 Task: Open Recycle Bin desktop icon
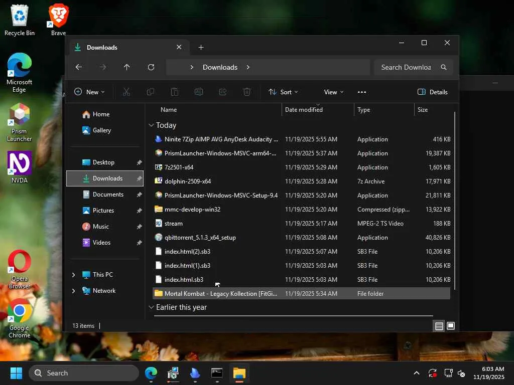(20, 20)
